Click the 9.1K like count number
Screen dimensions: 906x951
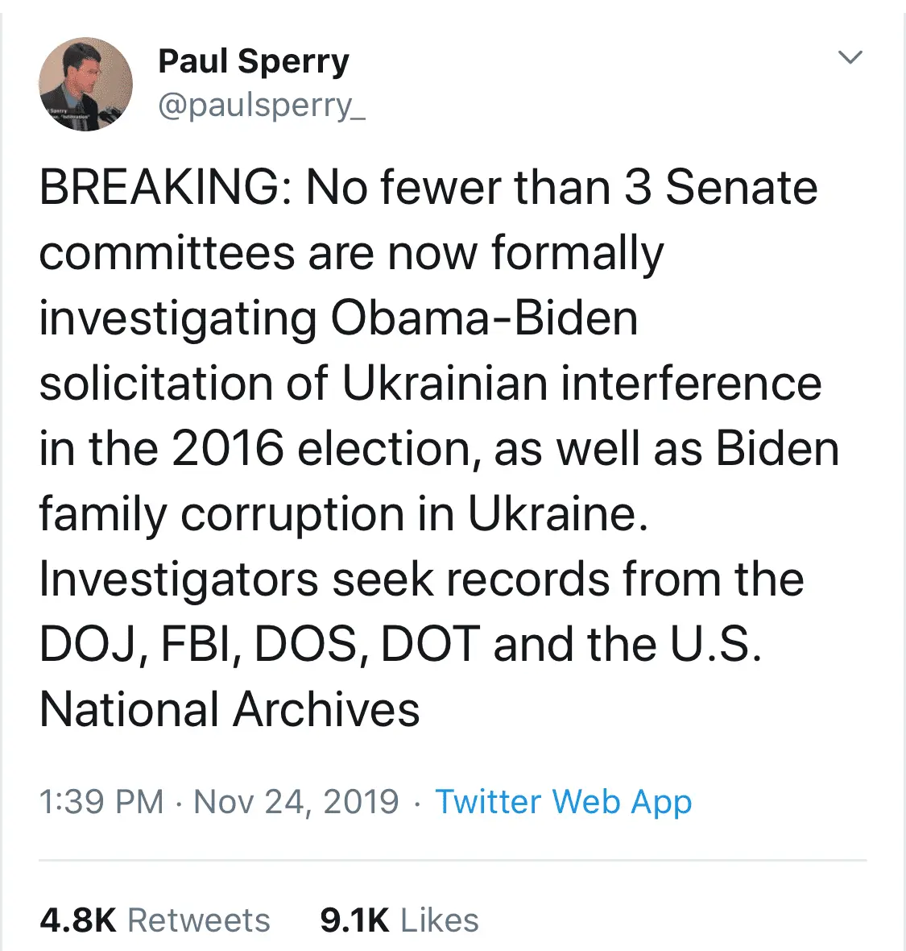click(354, 920)
